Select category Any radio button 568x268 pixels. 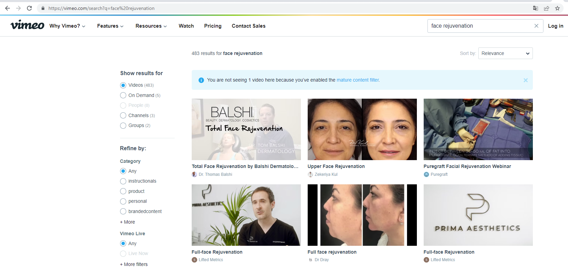[x=123, y=171]
